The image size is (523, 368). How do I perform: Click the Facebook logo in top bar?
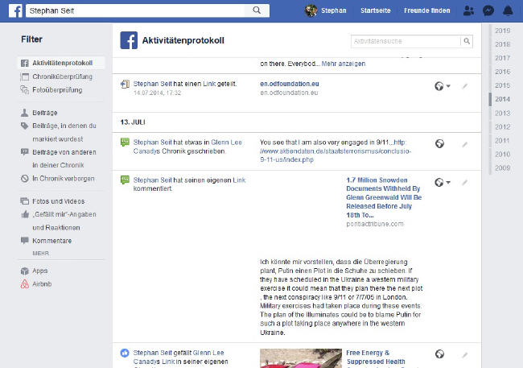(14, 10)
